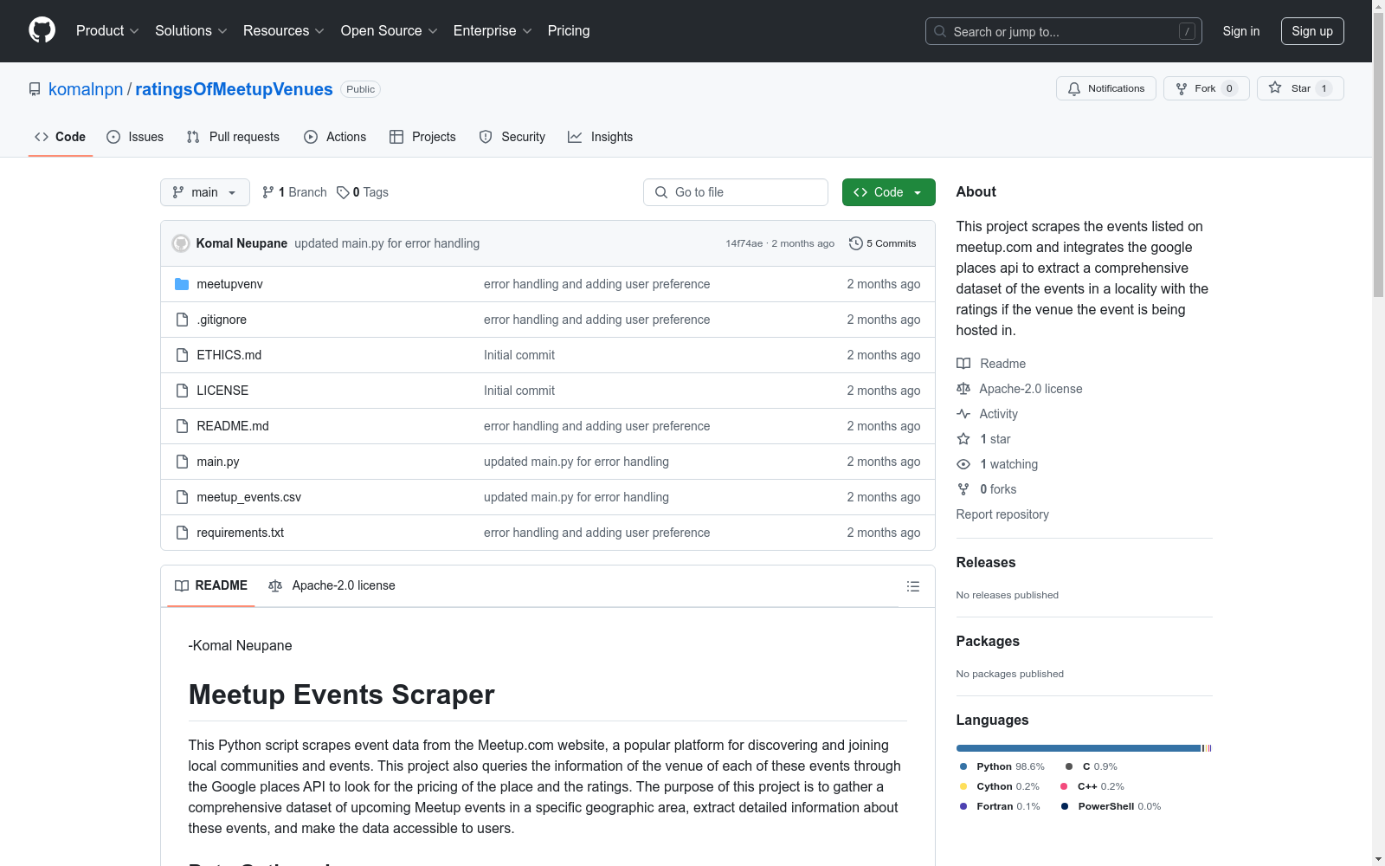
Task: Switch to the Apache-2.0 license tab
Action: coord(332,585)
